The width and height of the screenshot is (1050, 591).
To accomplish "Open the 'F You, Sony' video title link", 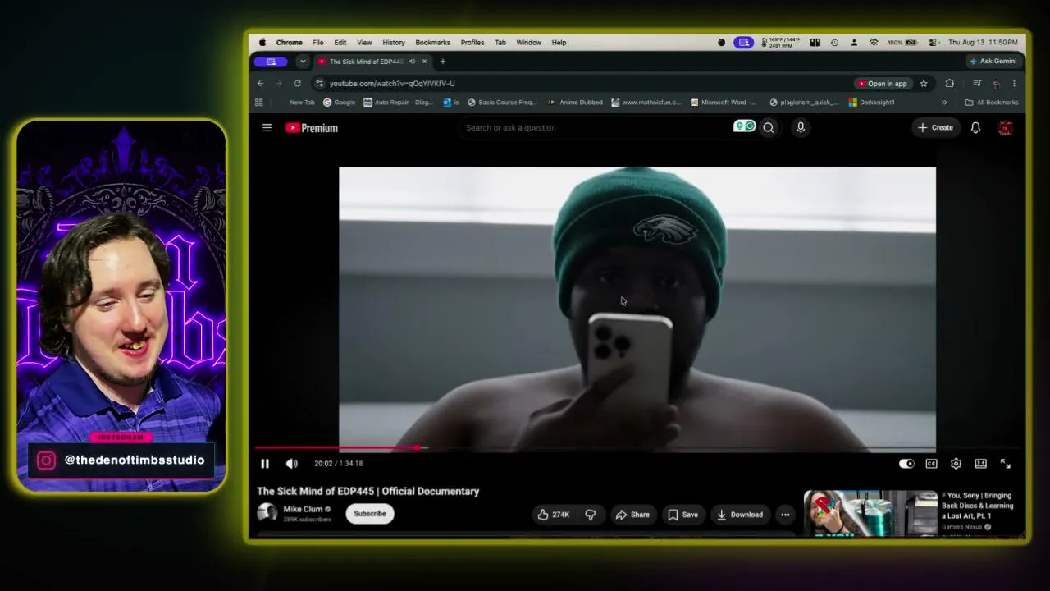I will click(x=976, y=506).
